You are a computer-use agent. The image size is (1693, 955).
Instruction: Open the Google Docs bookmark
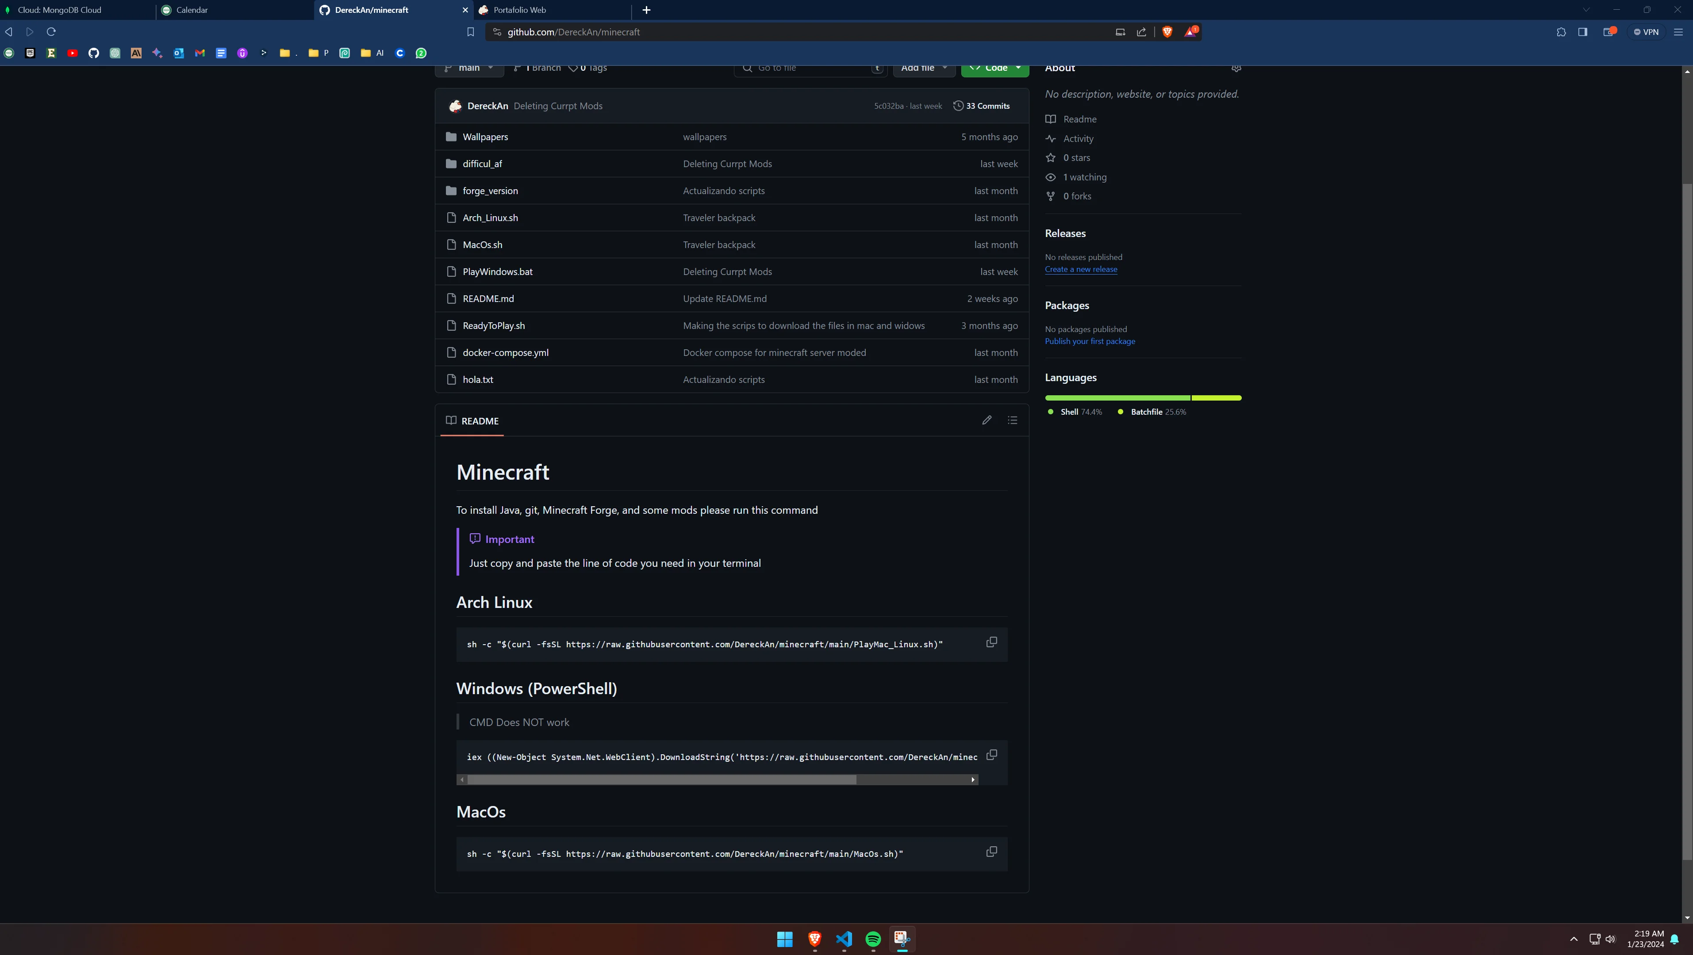[x=221, y=53]
